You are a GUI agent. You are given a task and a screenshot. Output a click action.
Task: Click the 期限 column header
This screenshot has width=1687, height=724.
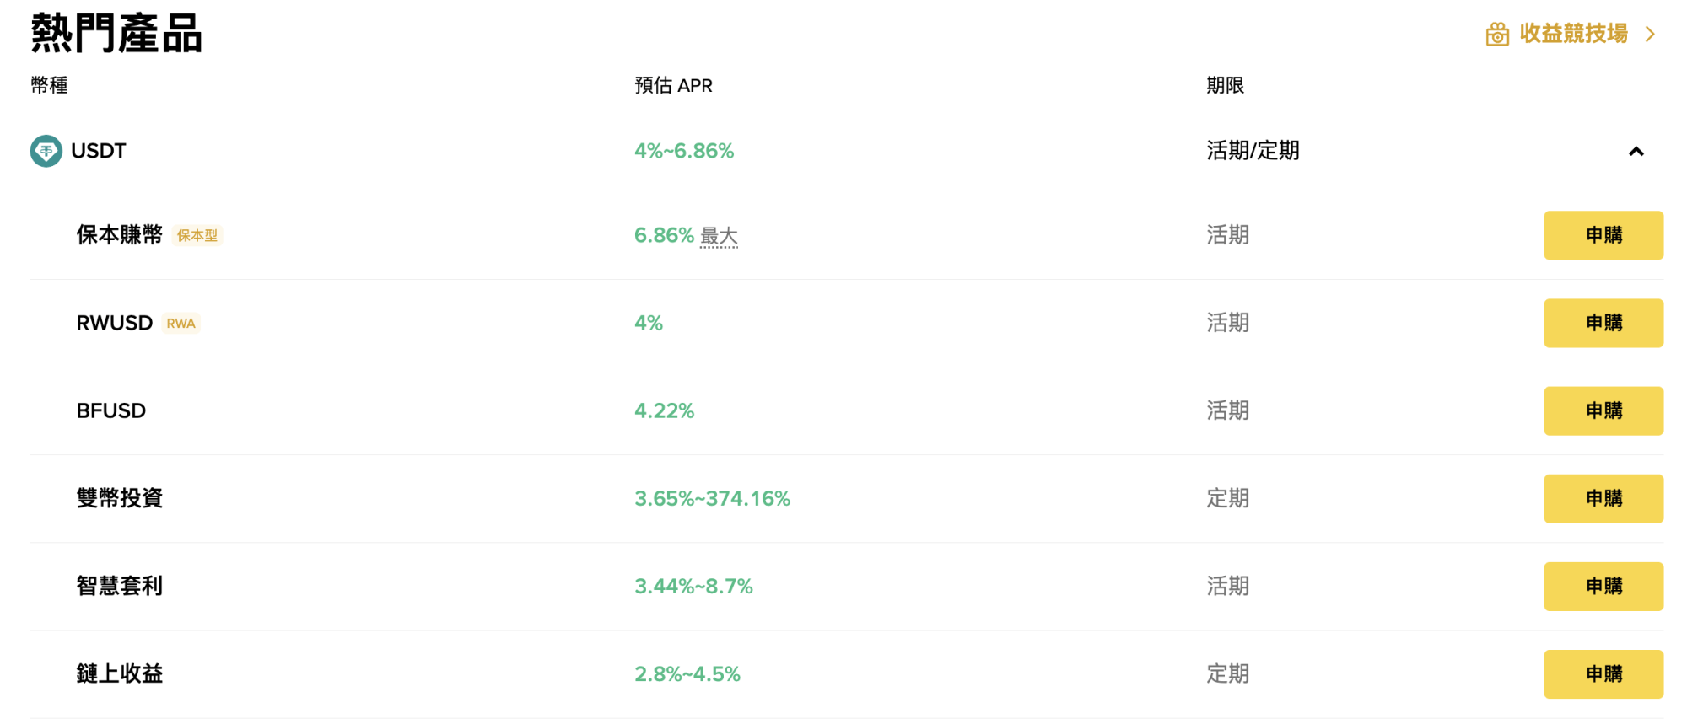coord(1225,84)
